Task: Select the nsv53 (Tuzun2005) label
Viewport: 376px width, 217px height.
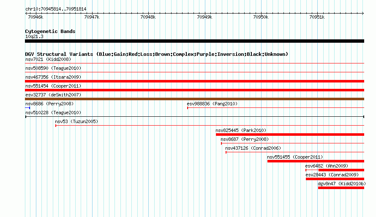Action: (77, 121)
